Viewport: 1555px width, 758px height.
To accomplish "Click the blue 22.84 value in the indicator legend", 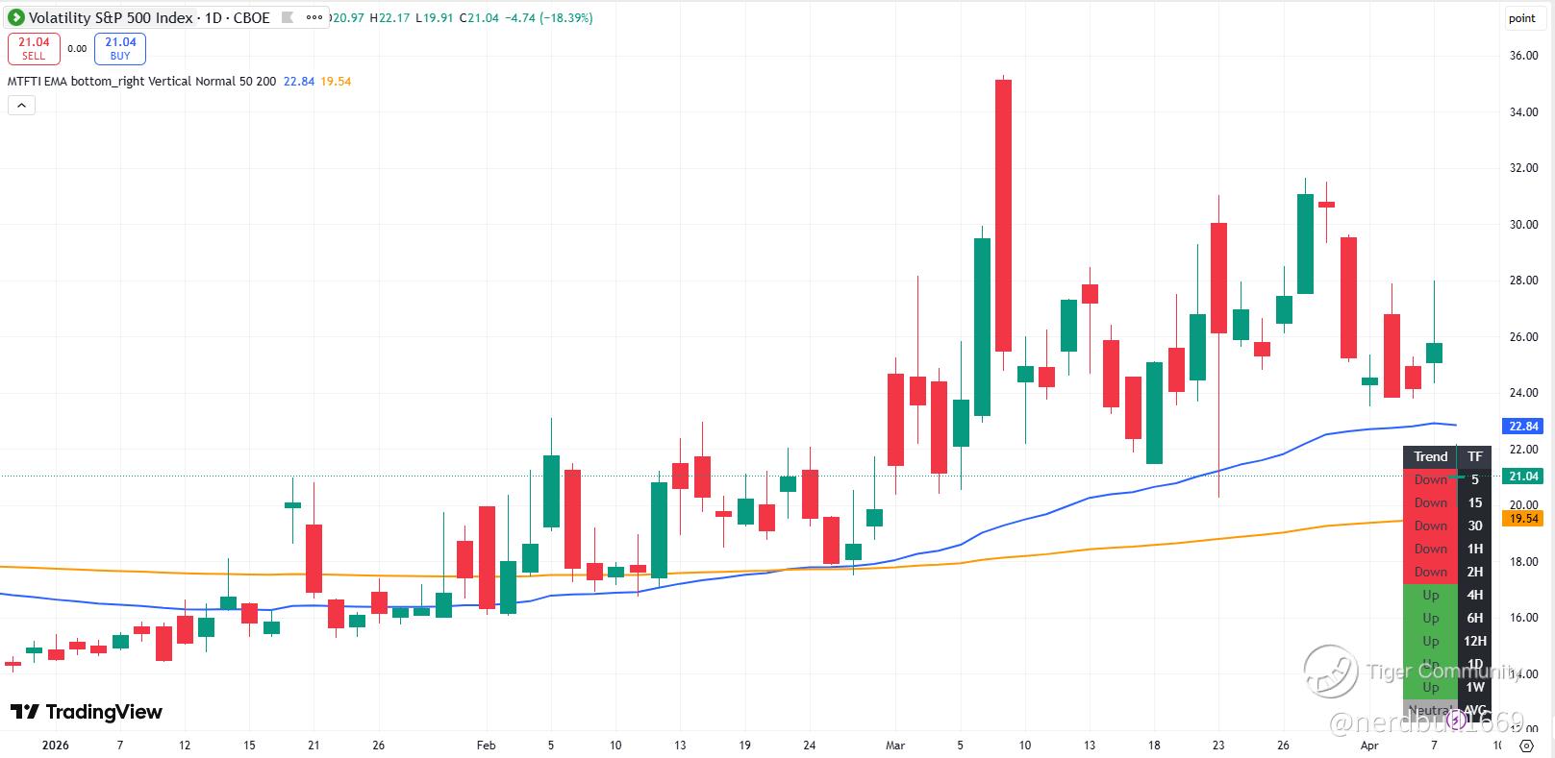I will pos(299,82).
